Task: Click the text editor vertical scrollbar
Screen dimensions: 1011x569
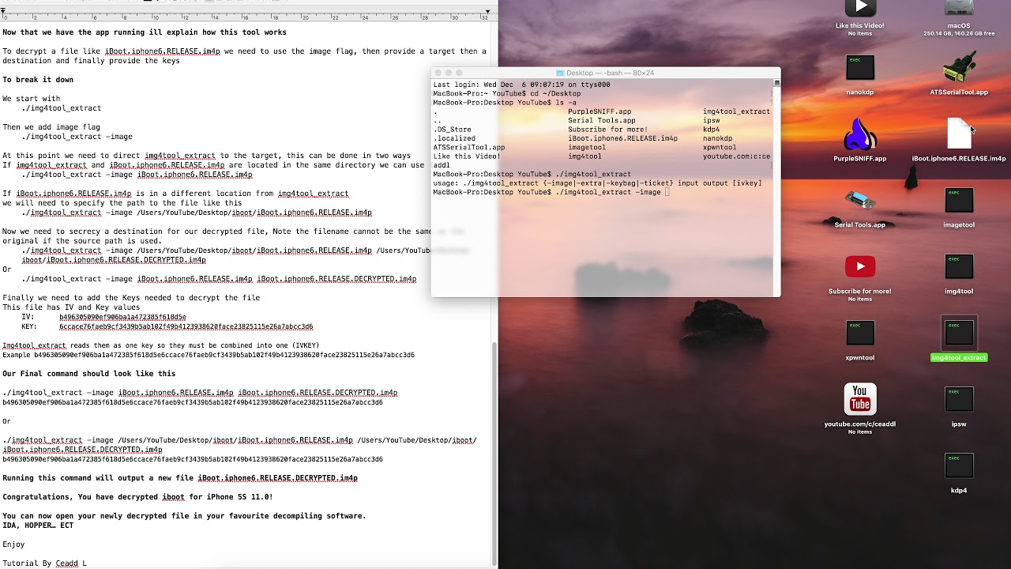Action: click(494, 454)
